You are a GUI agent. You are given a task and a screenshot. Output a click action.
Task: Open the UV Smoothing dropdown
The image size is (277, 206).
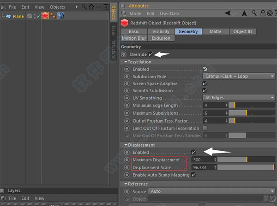point(239,98)
